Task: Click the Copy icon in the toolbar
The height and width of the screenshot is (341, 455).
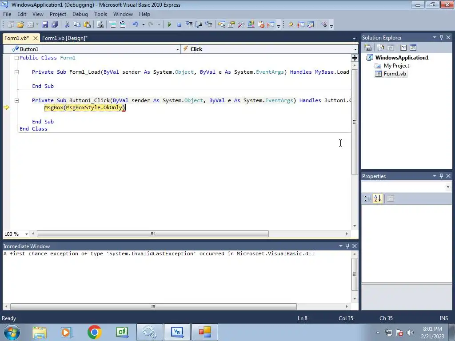Action: [77, 25]
